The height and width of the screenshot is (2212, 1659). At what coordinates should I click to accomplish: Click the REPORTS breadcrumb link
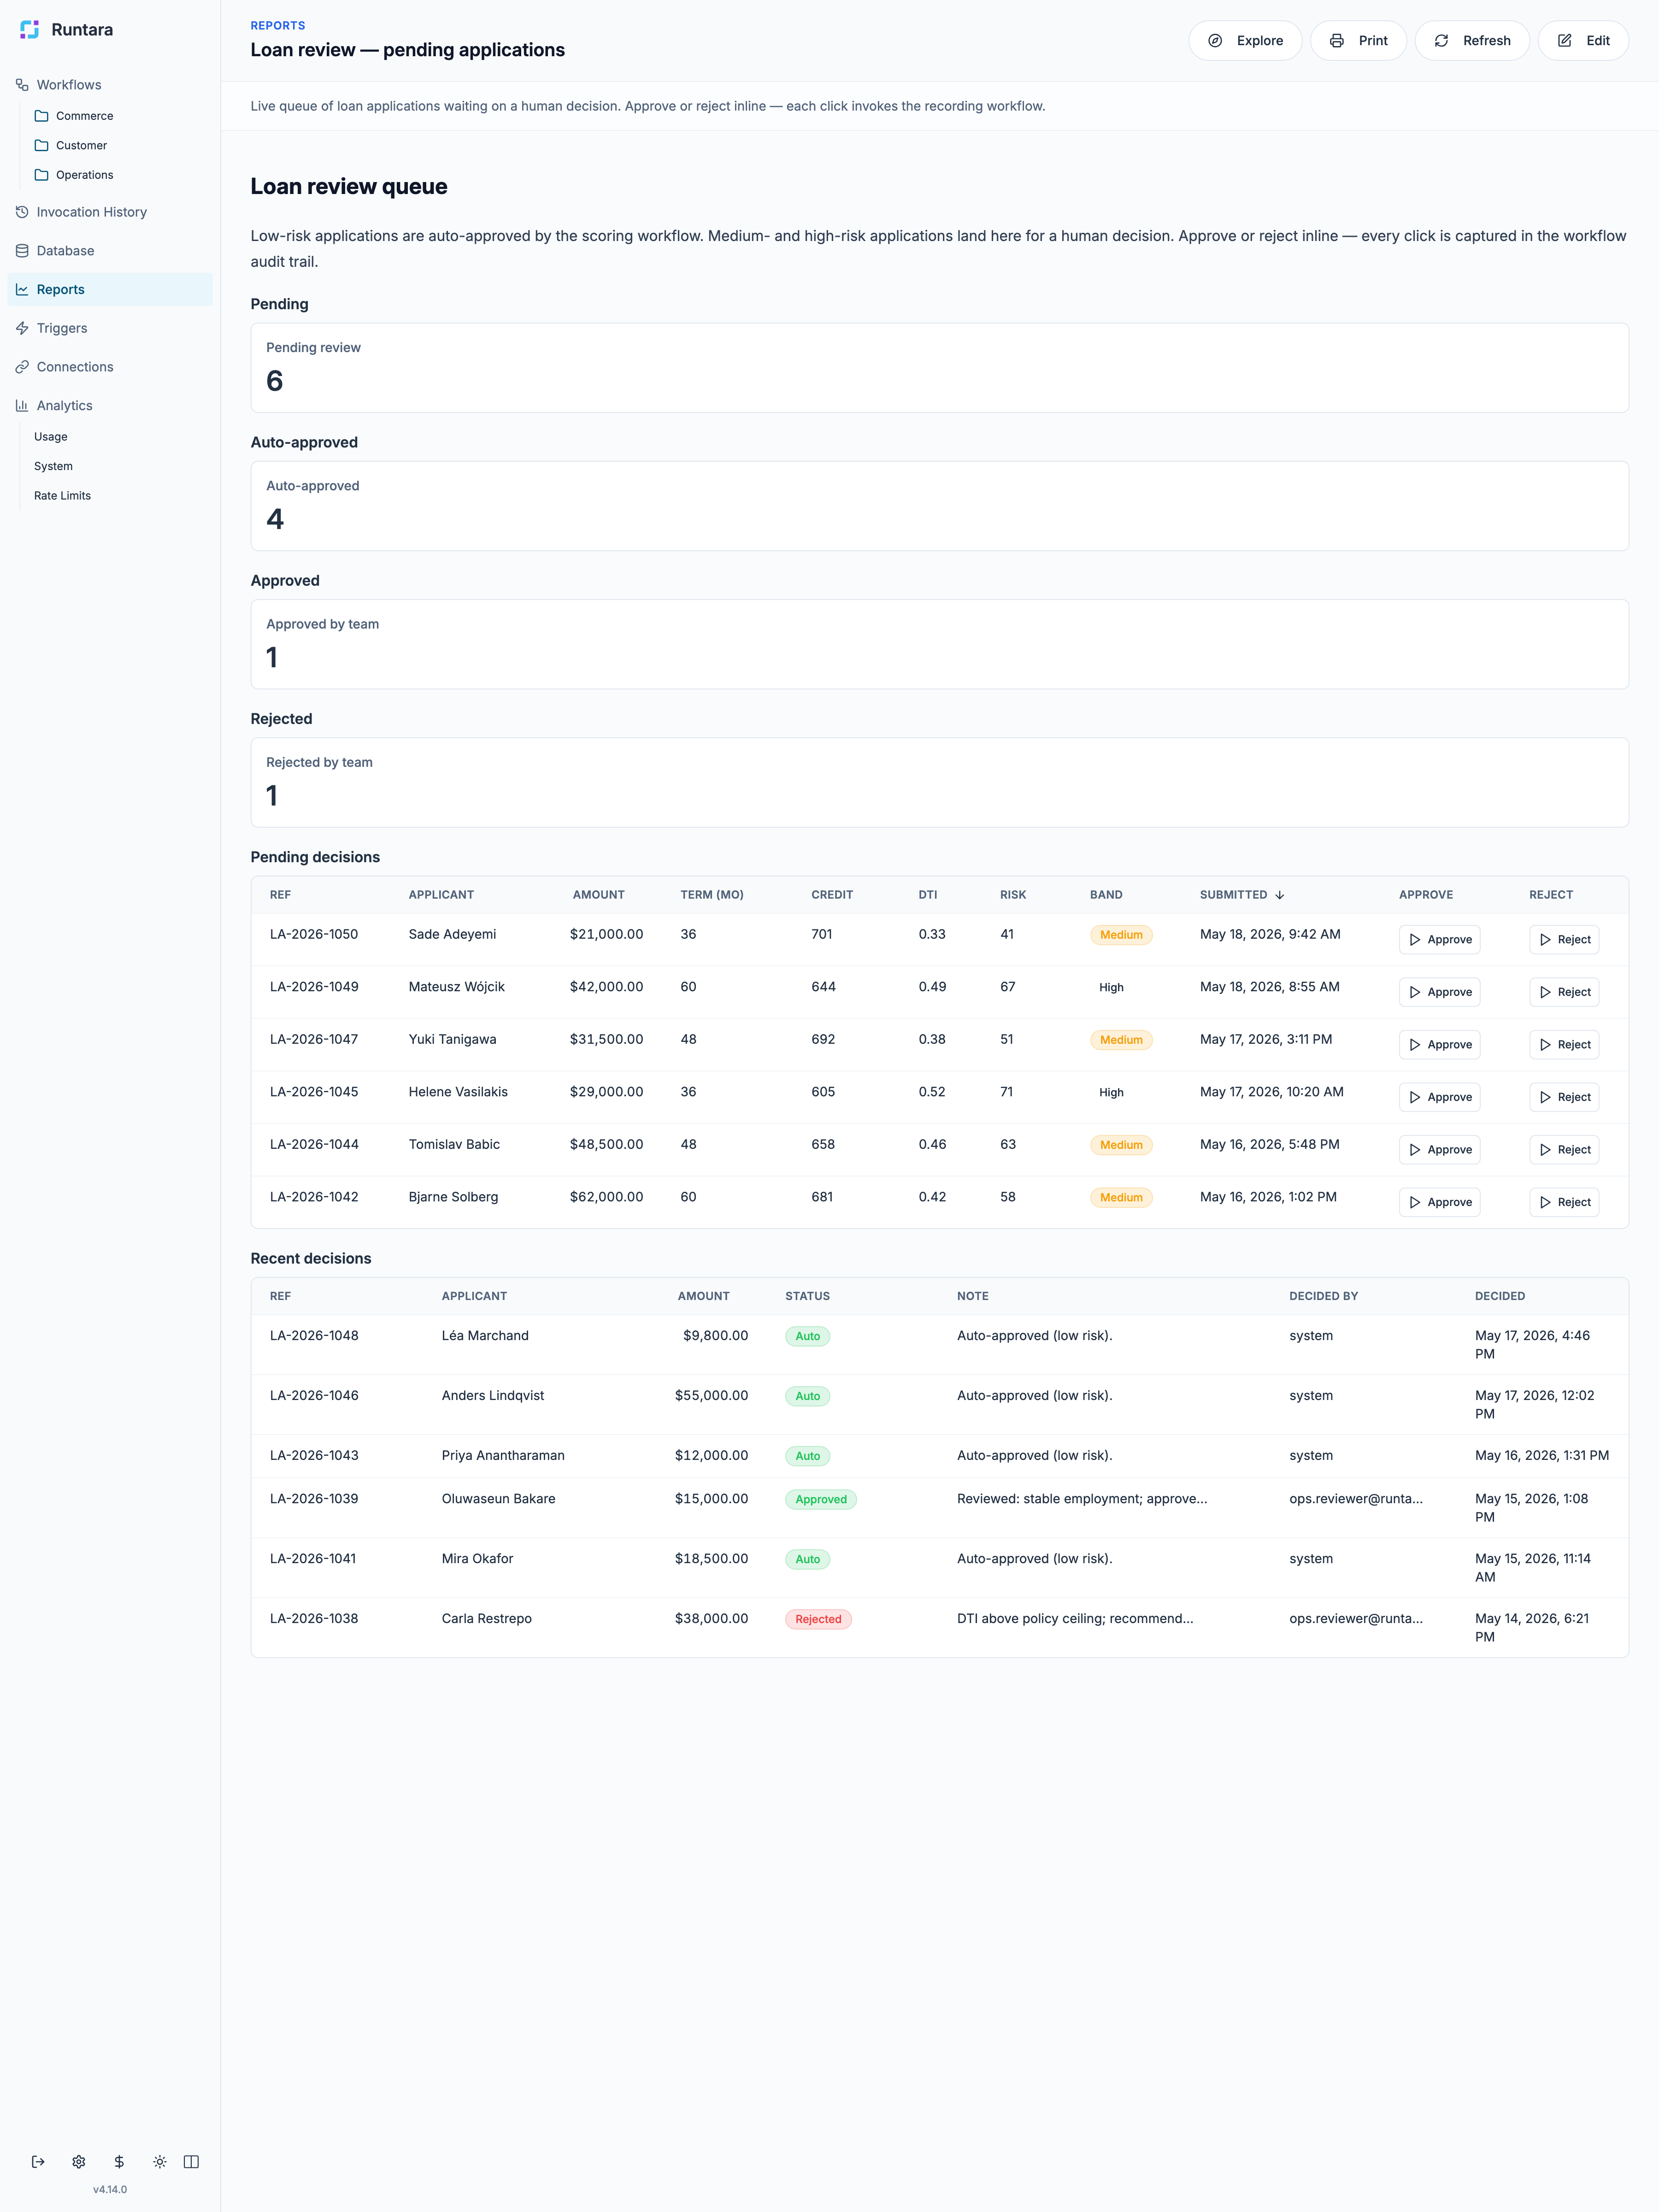click(x=278, y=26)
